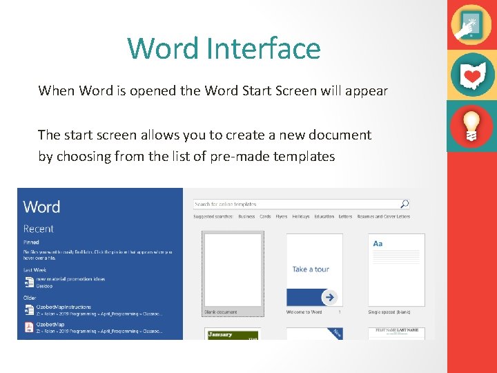Open the template with the New ribbon
497x373 pixels.
315,334
